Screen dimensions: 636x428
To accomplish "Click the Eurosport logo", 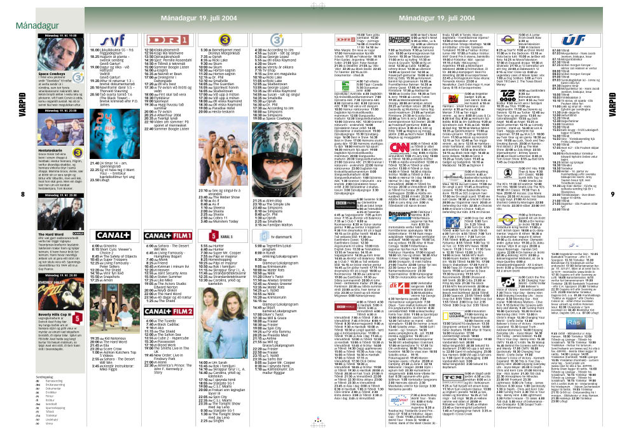I will tap(398, 401).
